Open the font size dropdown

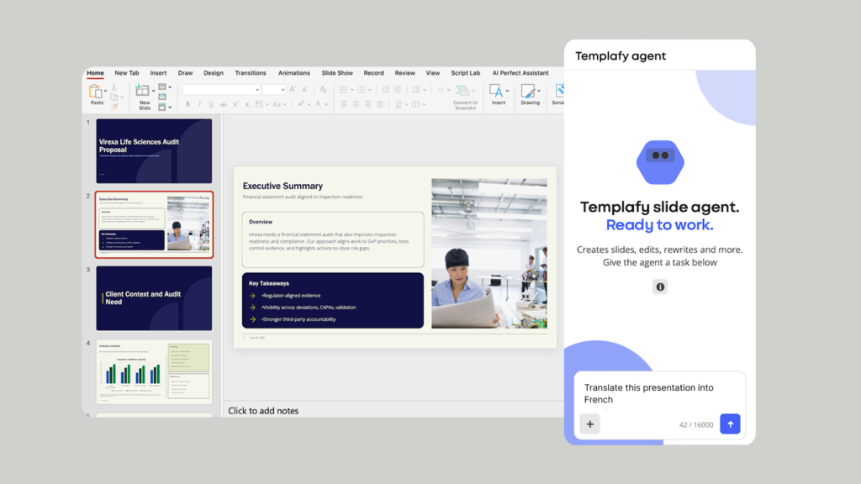[x=283, y=90]
